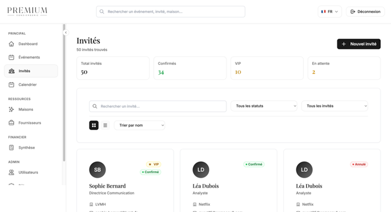Screen dimensions: 391x212
Task: Click the Déconnexion button
Action: coord(365,12)
